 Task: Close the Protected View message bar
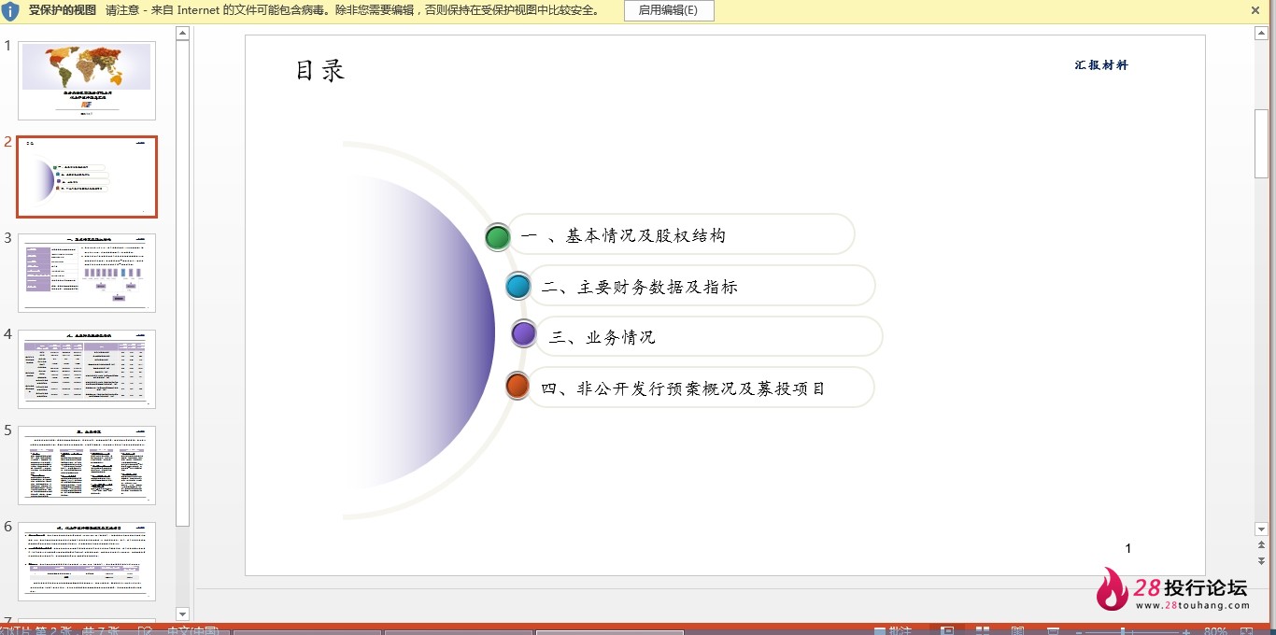(x=1255, y=10)
